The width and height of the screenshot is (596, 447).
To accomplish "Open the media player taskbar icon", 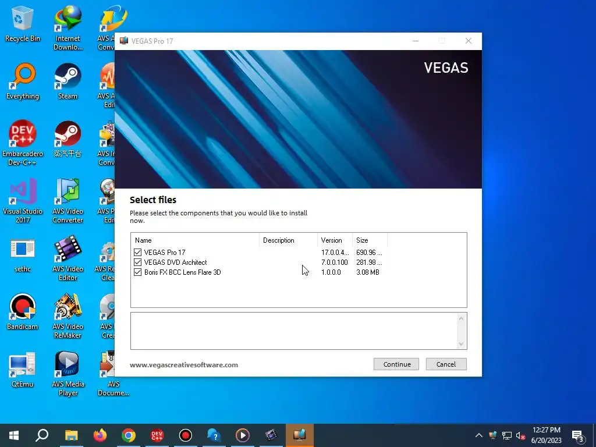I will (243, 435).
